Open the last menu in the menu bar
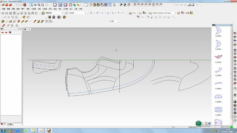237x133 pixels. (80, 9)
